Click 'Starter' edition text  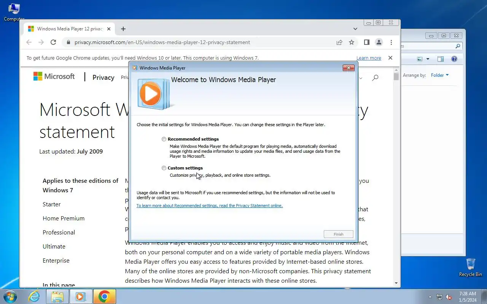pos(52,204)
